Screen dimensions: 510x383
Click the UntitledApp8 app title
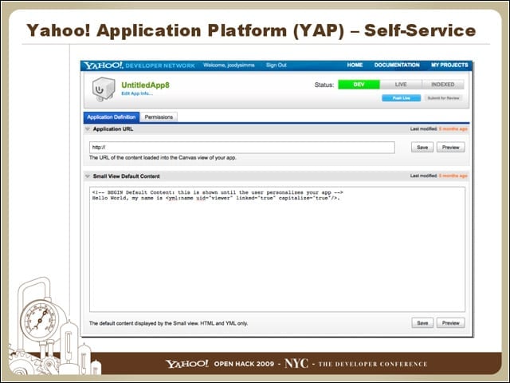[x=145, y=85]
